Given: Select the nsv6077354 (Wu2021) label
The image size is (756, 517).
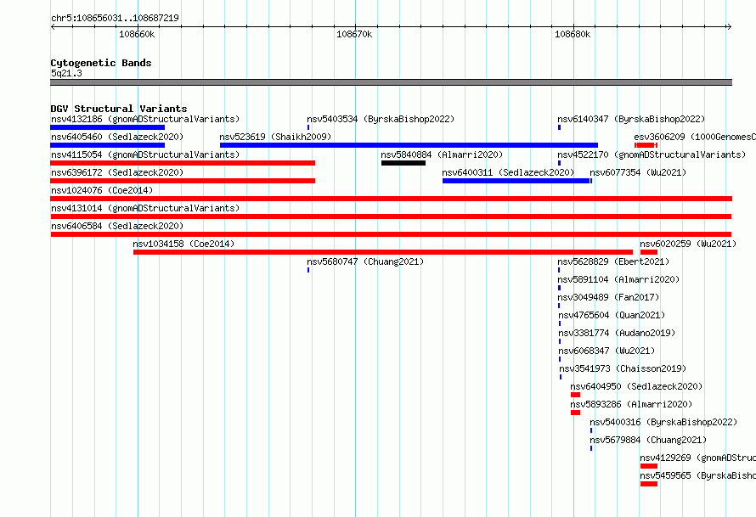Looking at the screenshot, I should pyautogui.click(x=638, y=172).
